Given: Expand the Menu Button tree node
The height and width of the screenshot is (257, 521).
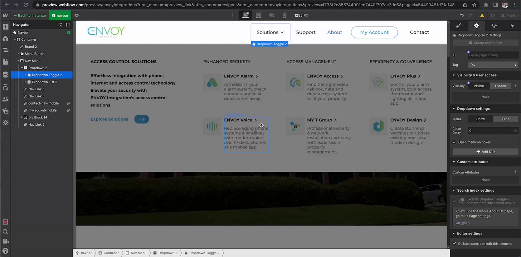Looking at the screenshot, I should [18, 54].
